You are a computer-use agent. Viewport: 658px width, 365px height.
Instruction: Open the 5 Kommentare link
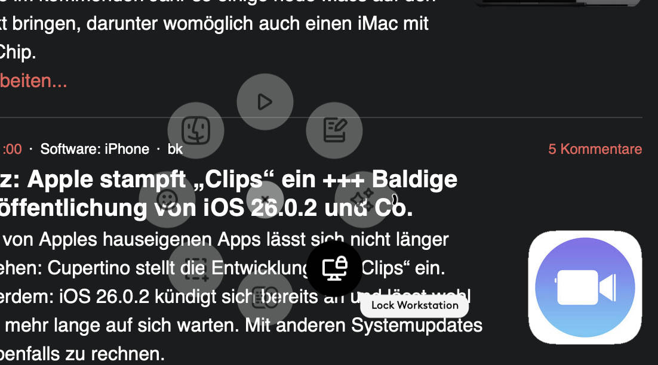tap(595, 149)
